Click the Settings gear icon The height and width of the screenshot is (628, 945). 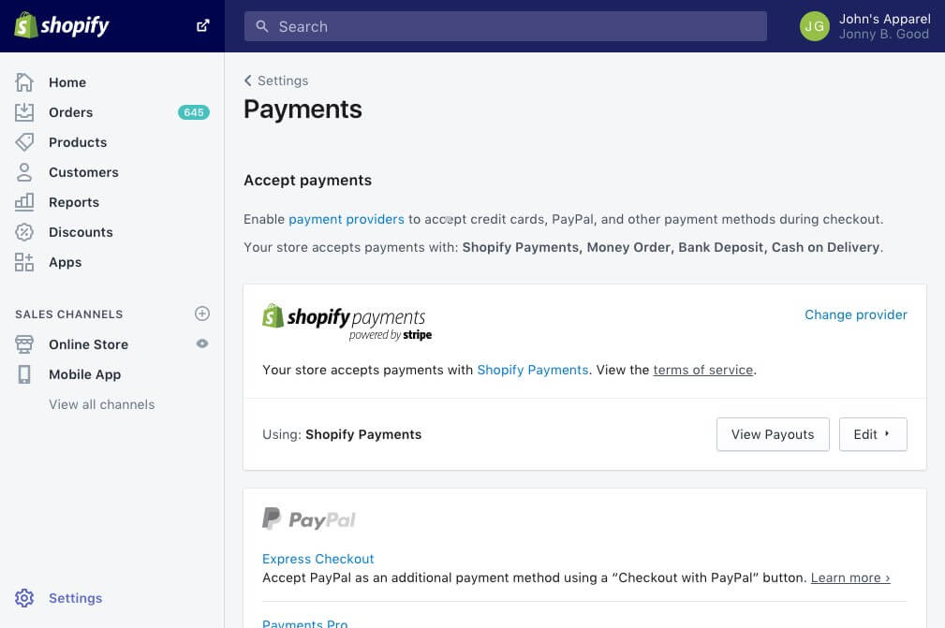click(24, 598)
